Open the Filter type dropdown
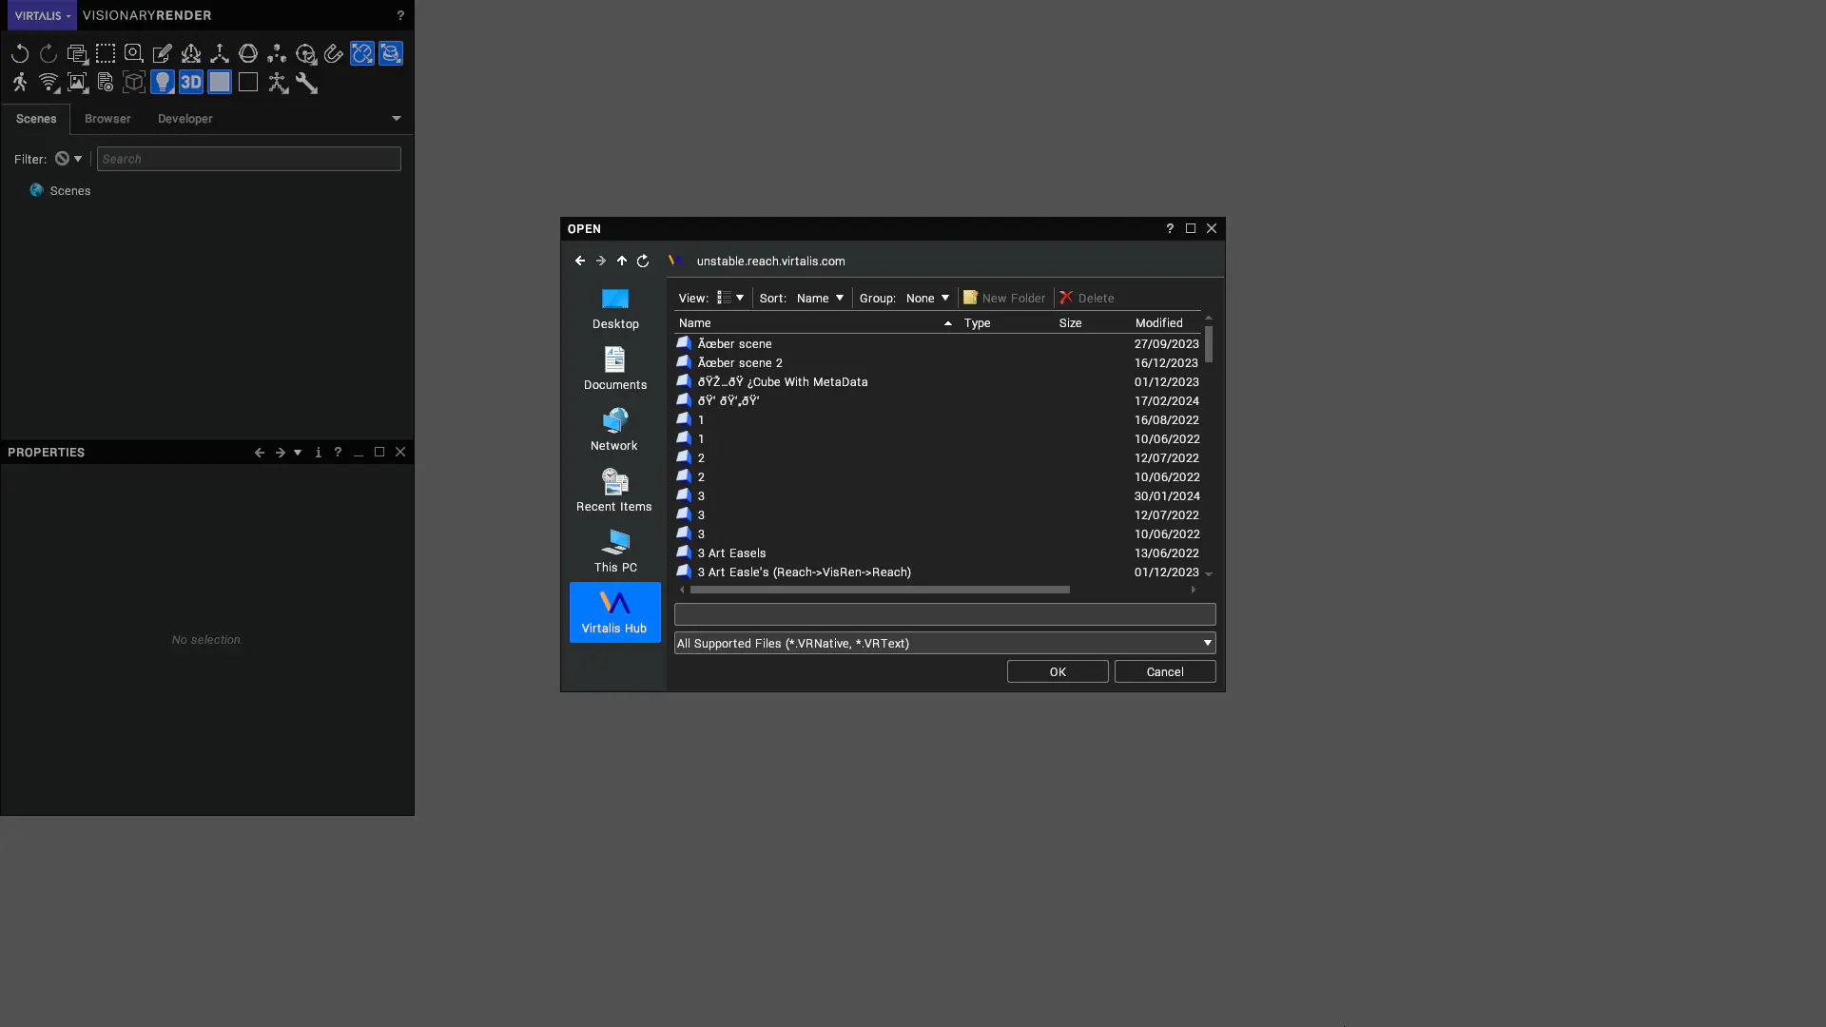This screenshot has width=1826, height=1027. (68, 159)
